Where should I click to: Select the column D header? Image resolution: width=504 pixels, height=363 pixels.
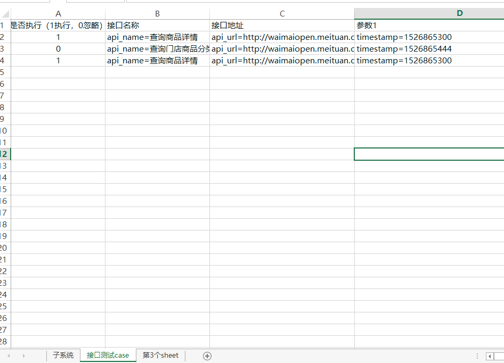[x=459, y=13]
